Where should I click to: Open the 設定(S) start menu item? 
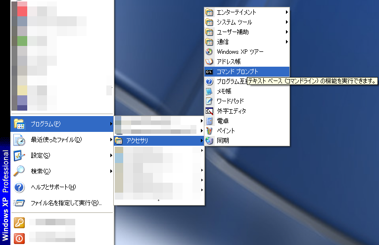pyautogui.click(x=62, y=156)
